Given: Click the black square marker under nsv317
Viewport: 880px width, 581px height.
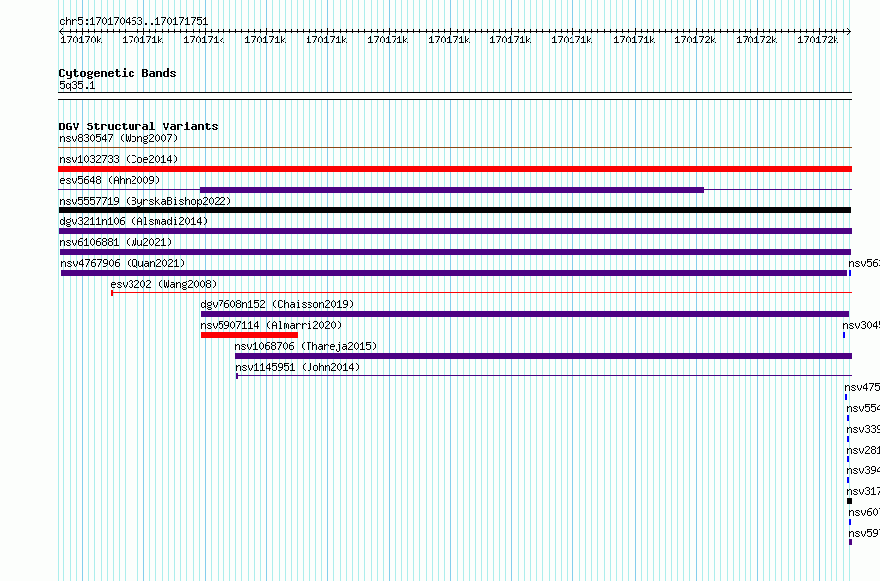Looking at the screenshot, I should click(849, 501).
